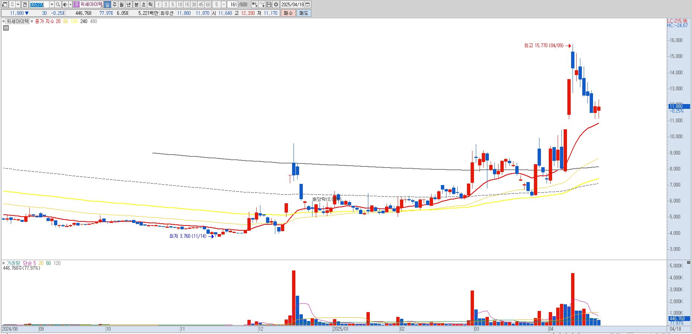Click the 매수 buy button
The width and height of the screenshot is (692, 334).
pyautogui.click(x=288, y=13)
